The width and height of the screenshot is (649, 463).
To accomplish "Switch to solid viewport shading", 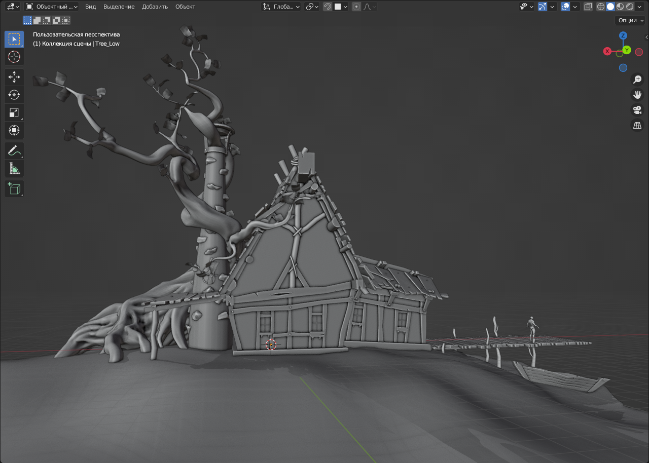I will 610,7.
